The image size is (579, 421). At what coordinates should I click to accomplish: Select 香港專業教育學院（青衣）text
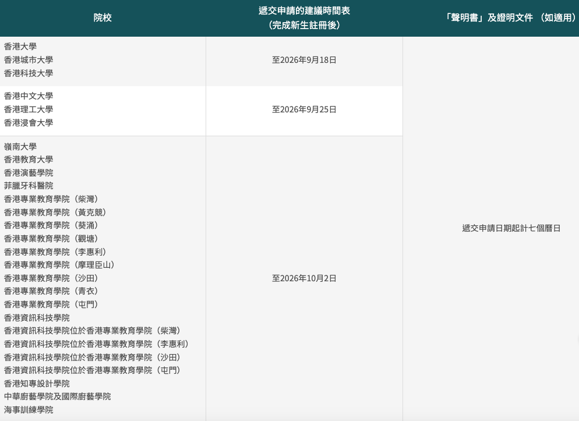coord(51,291)
